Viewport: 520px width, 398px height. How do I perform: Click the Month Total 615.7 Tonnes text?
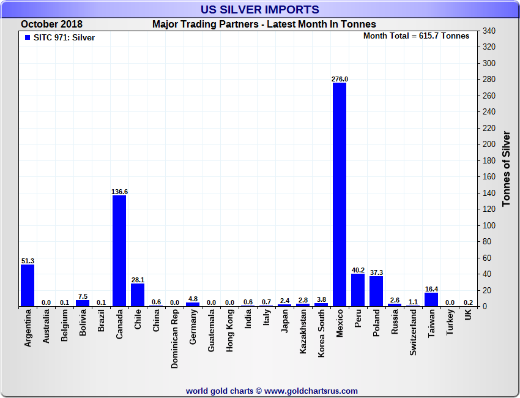(416, 36)
